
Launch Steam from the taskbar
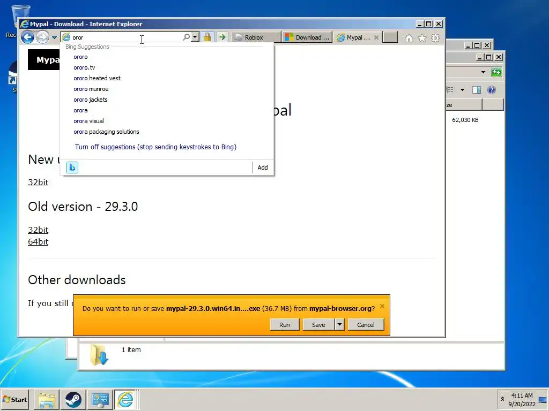click(x=73, y=399)
